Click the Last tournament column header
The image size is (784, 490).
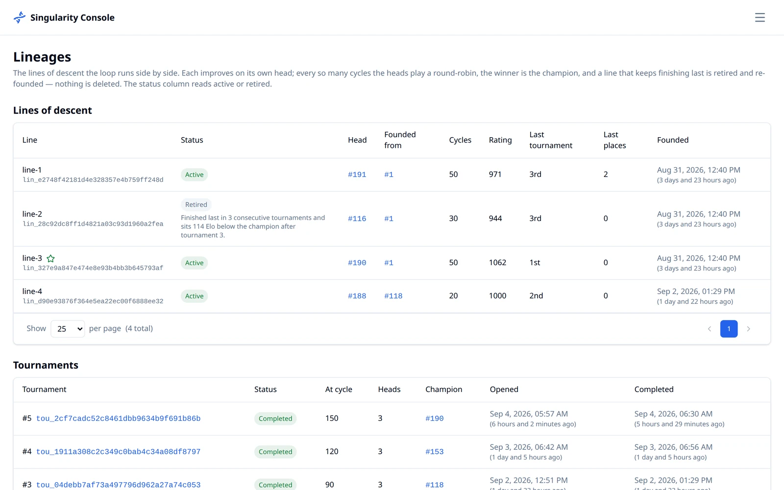pyautogui.click(x=551, y=140)
